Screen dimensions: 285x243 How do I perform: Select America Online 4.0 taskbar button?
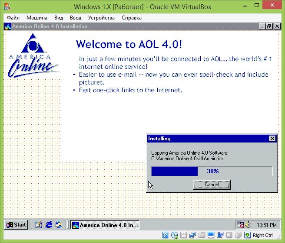(105, 225)
